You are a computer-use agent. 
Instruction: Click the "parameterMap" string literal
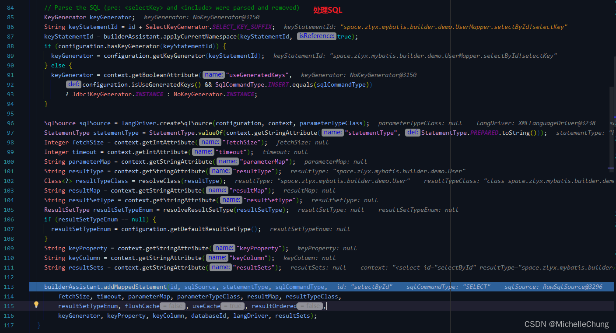pyautogui.click(x=265, y=161)
